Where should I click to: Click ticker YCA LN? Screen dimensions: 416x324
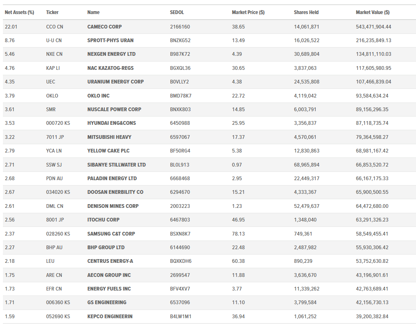tap(54, 150)
